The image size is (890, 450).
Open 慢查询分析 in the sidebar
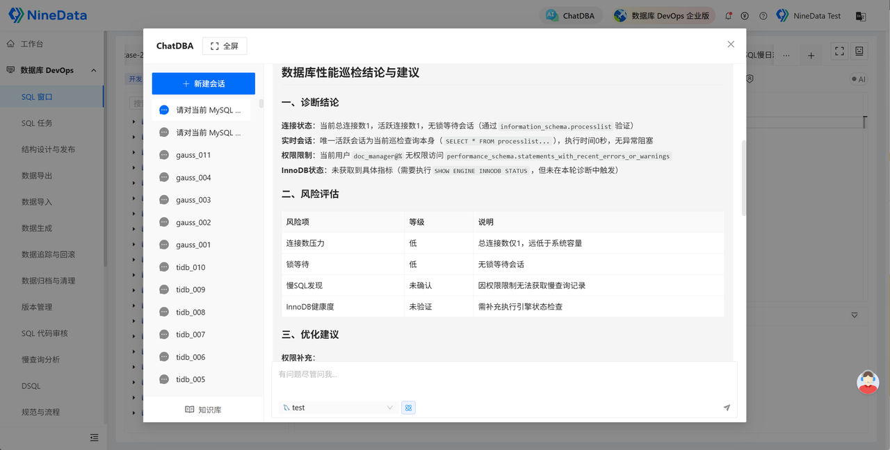[51, 360]
